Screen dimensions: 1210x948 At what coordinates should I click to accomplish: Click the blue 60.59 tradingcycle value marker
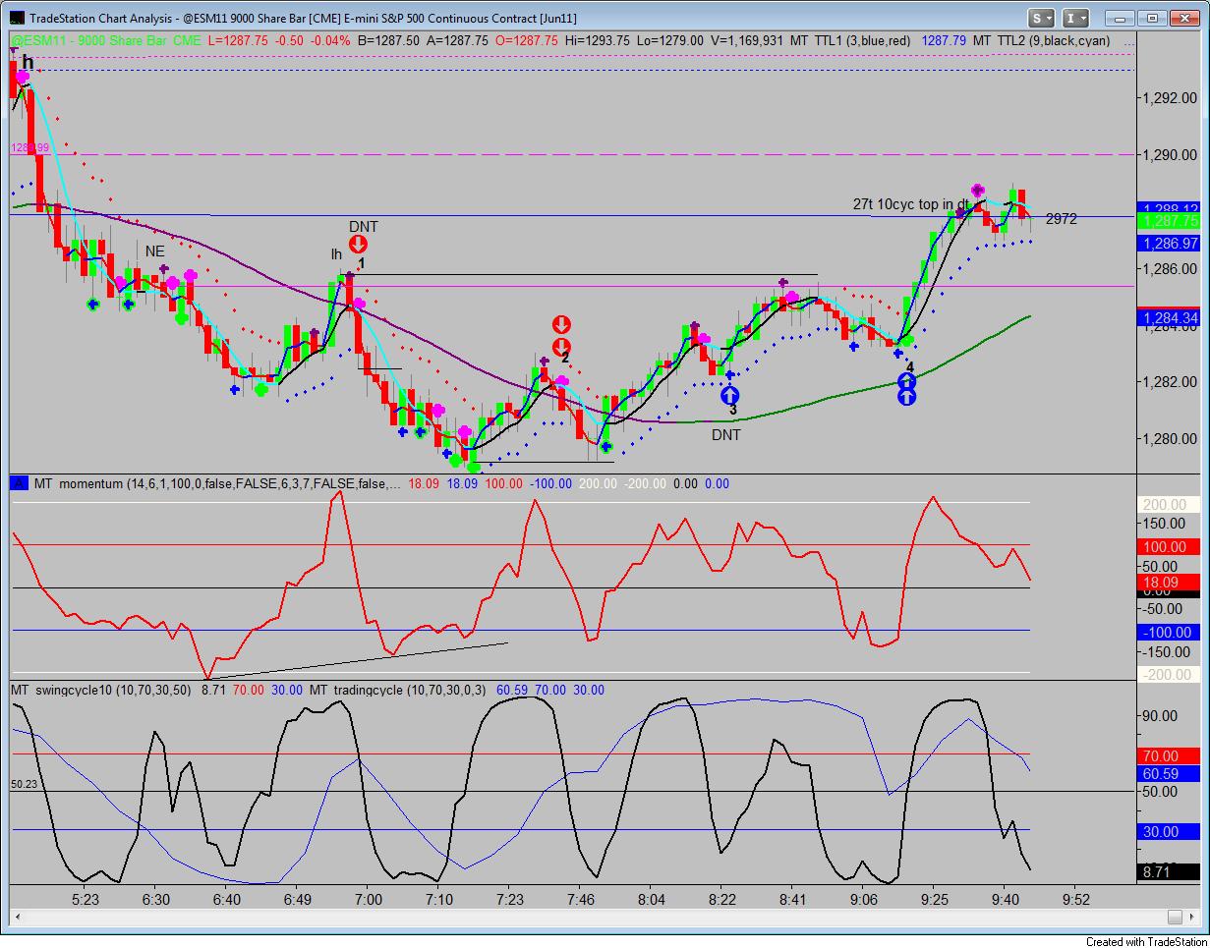pos(1168,774)
